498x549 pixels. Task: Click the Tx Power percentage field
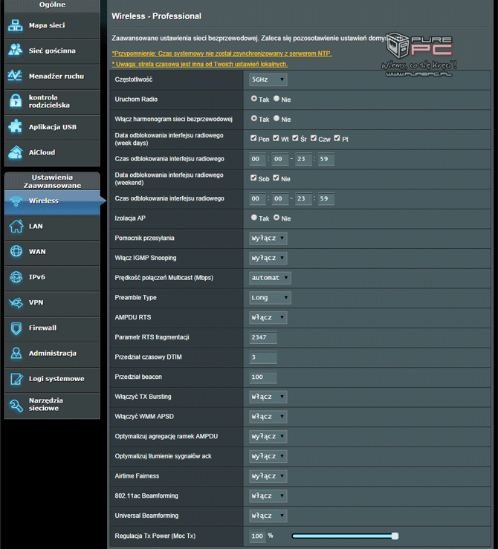[x=258, y=536]
